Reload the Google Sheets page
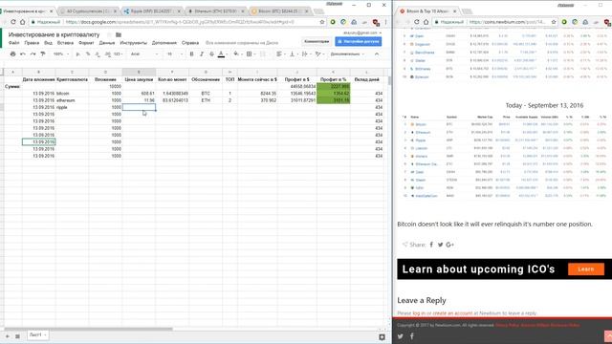 click(13, 22)
